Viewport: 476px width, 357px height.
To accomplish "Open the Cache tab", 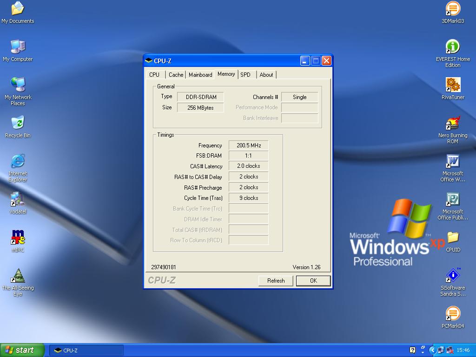I will [176, 75].
